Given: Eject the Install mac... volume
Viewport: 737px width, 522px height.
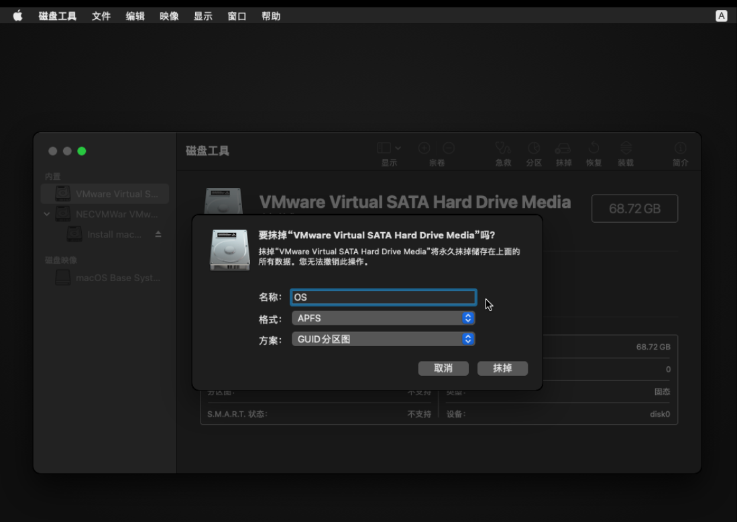Looking at the screenshot, I should coord(158,234).
